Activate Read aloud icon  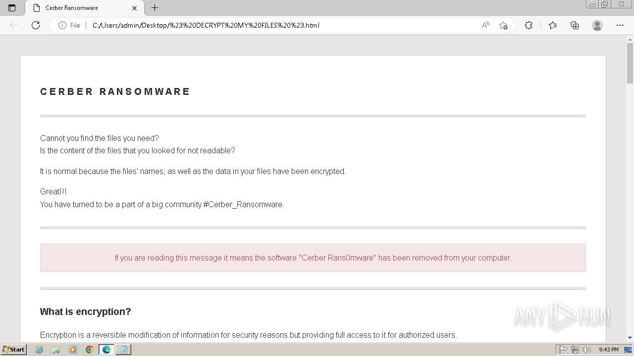pos(485,25)
